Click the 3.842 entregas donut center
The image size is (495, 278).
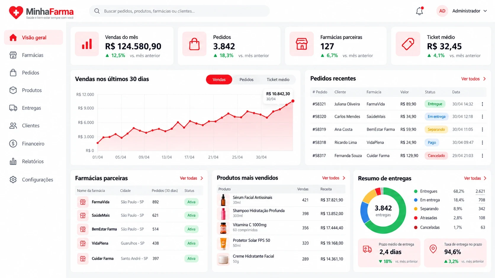pyautogui.click(x=383, y=211)
